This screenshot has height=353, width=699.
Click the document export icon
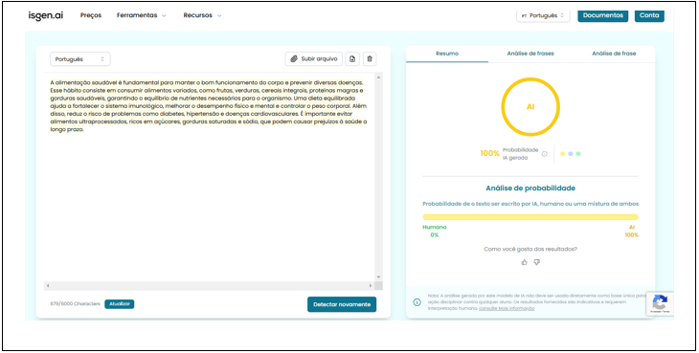352,58
